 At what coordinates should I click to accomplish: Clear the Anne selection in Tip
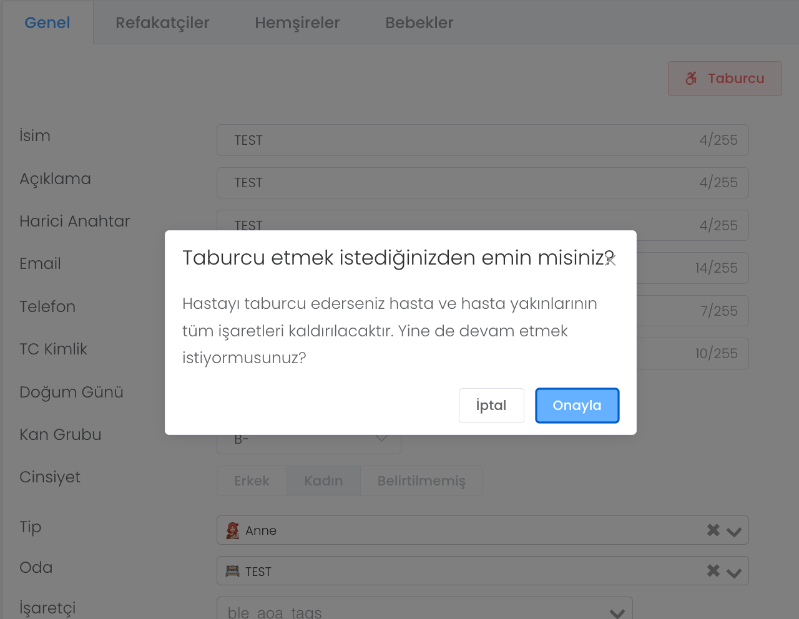coord(713,530)
